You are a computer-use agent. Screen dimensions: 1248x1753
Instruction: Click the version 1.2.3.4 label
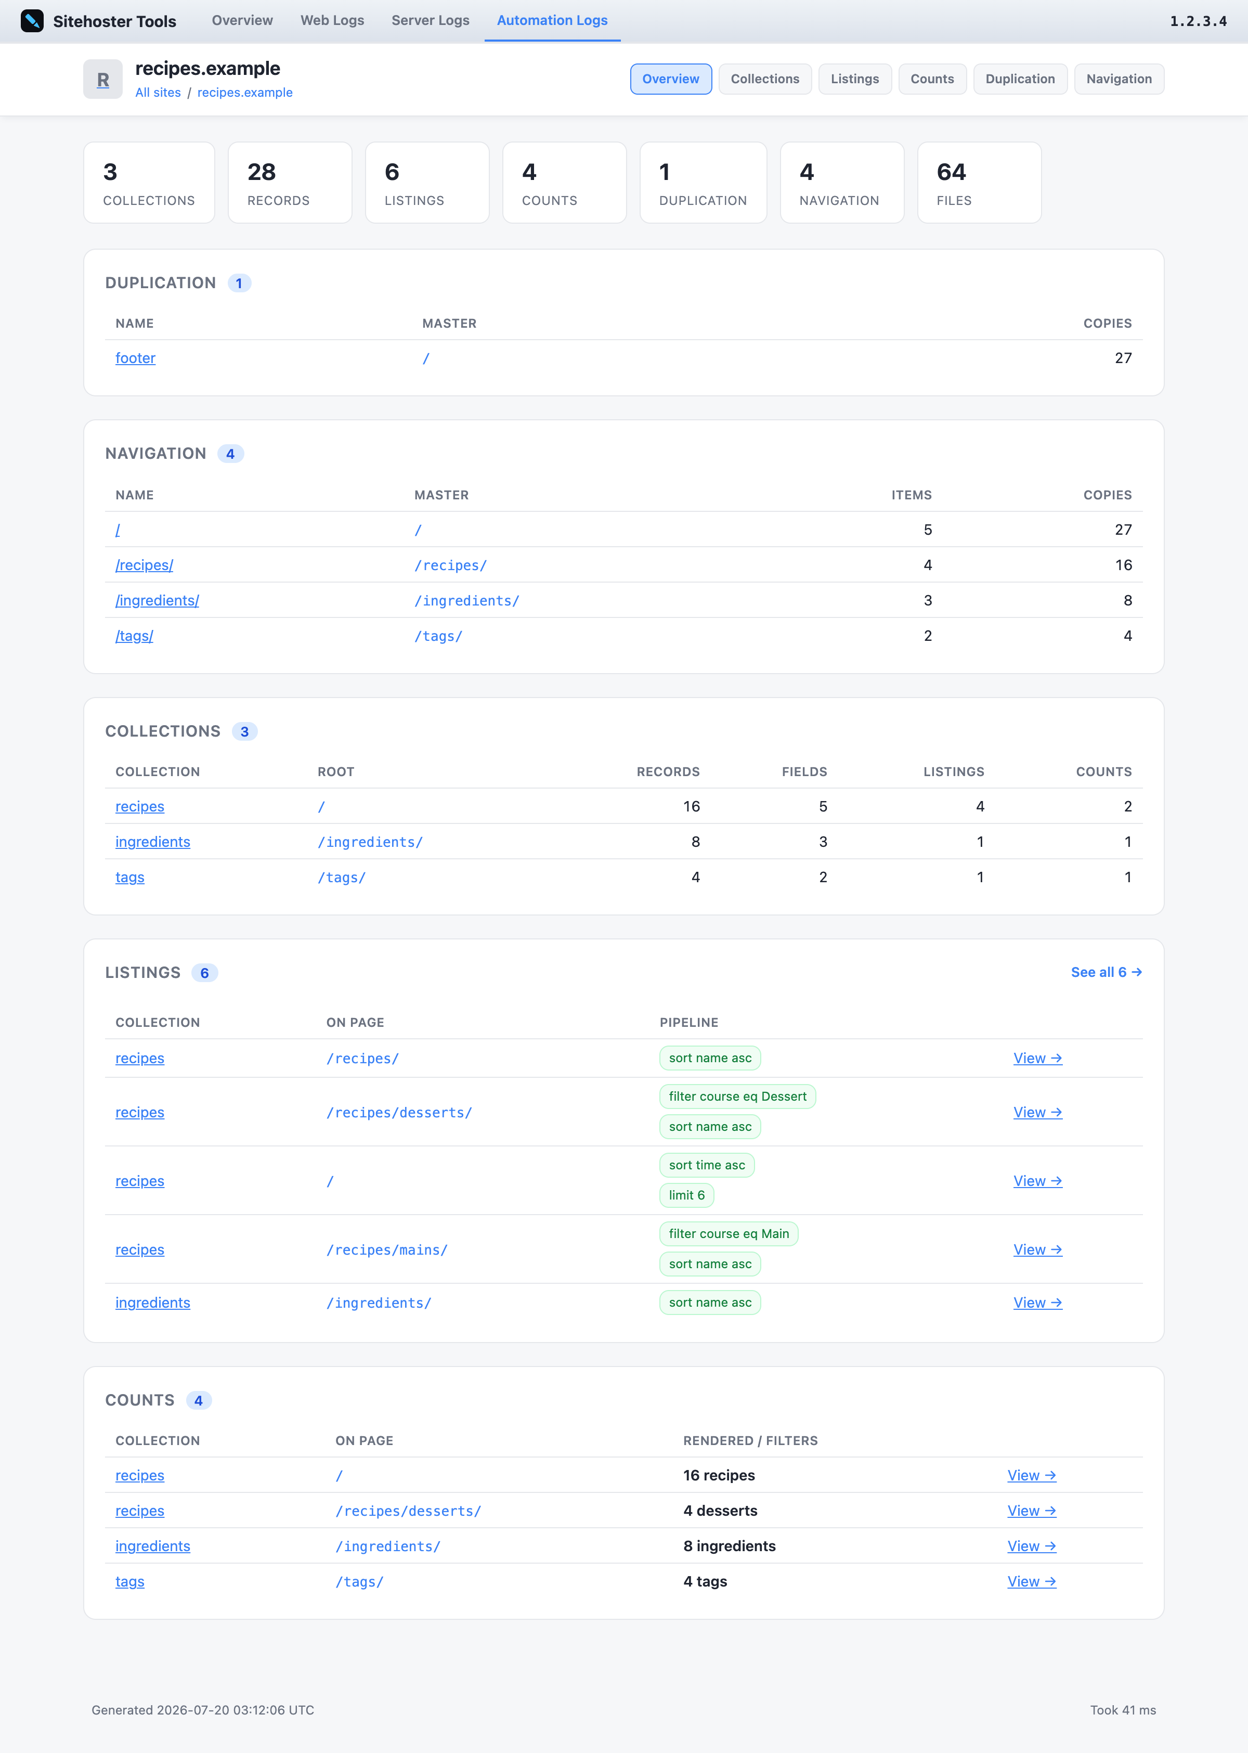1198,21
